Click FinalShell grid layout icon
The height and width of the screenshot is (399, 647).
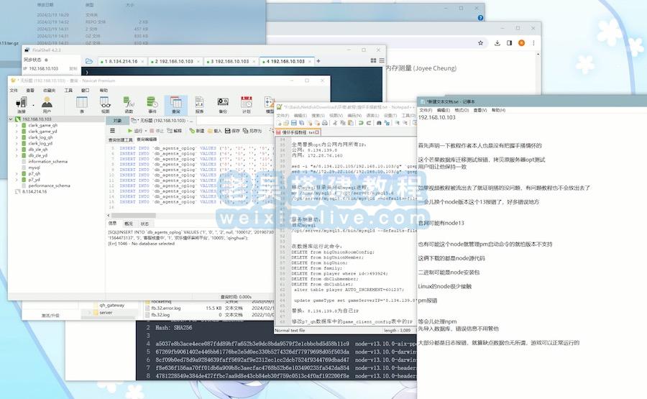(x=373, y=60)
